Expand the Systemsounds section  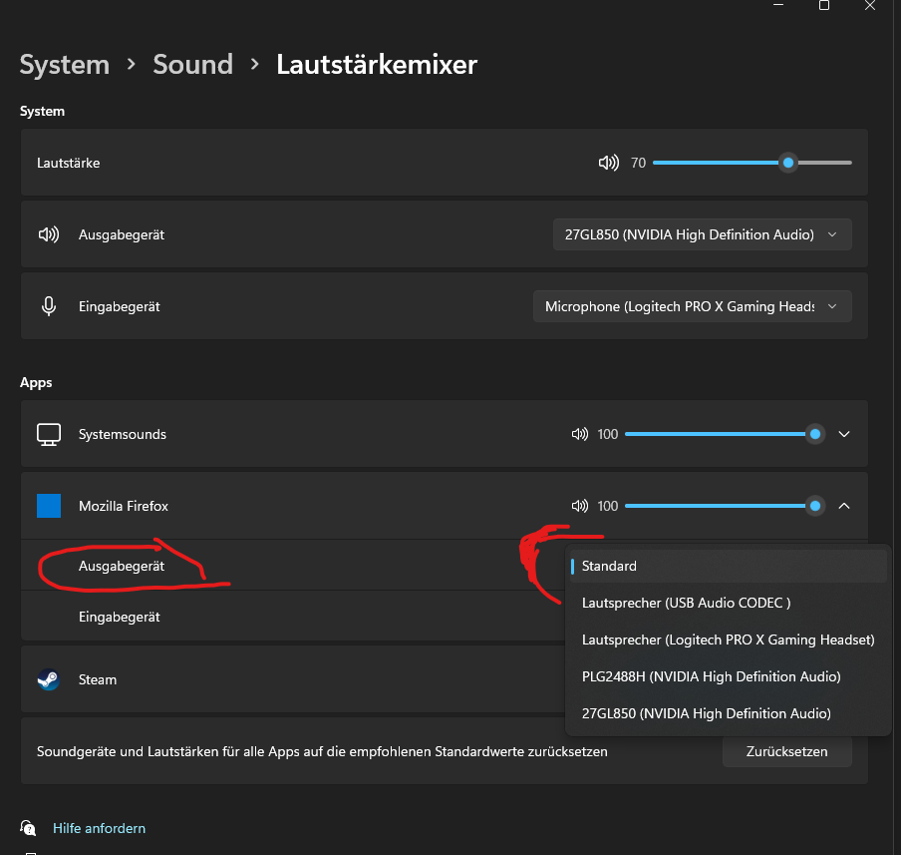pos(844,434)
